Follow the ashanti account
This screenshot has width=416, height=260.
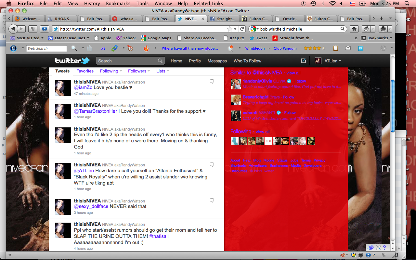pyautogui.click(x=290, y=113)
